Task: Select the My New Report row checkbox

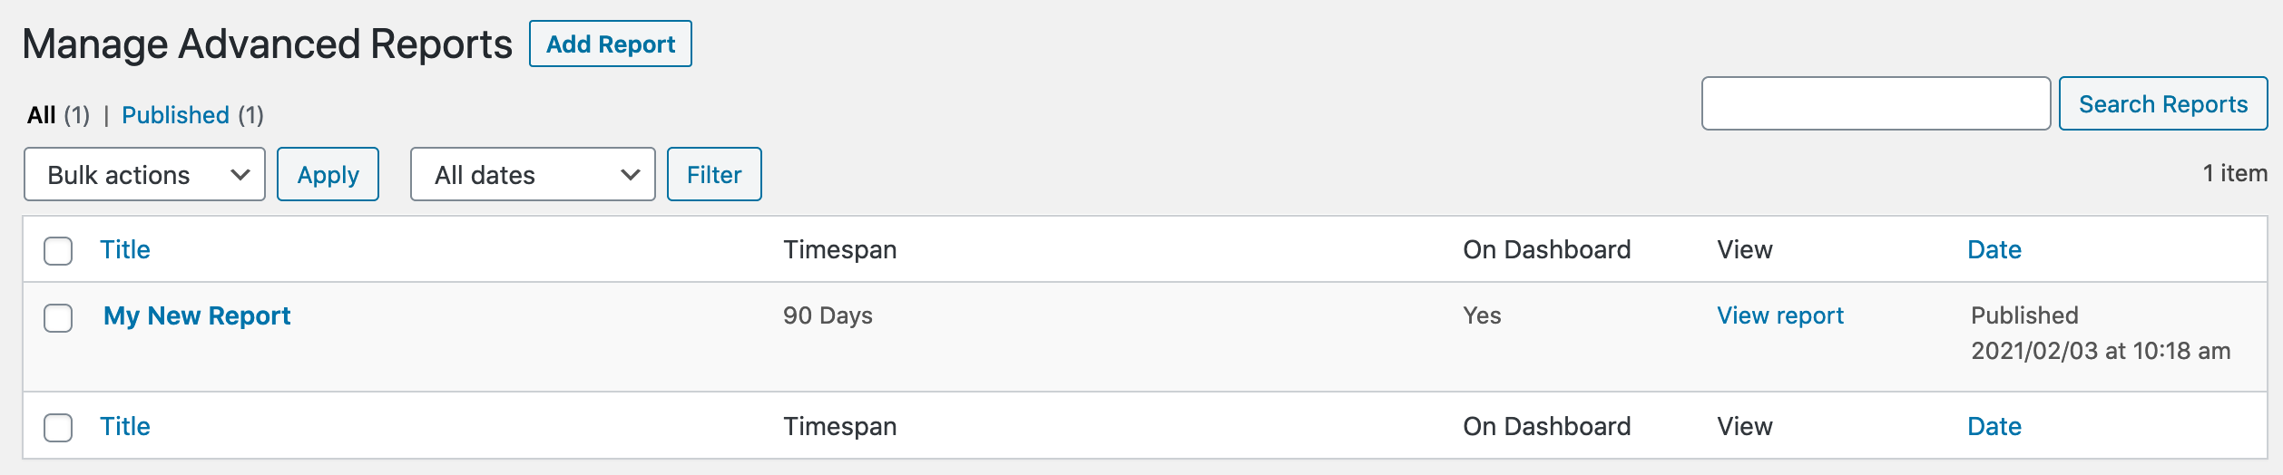Action: pyautogui.click(x=58, y=318)
